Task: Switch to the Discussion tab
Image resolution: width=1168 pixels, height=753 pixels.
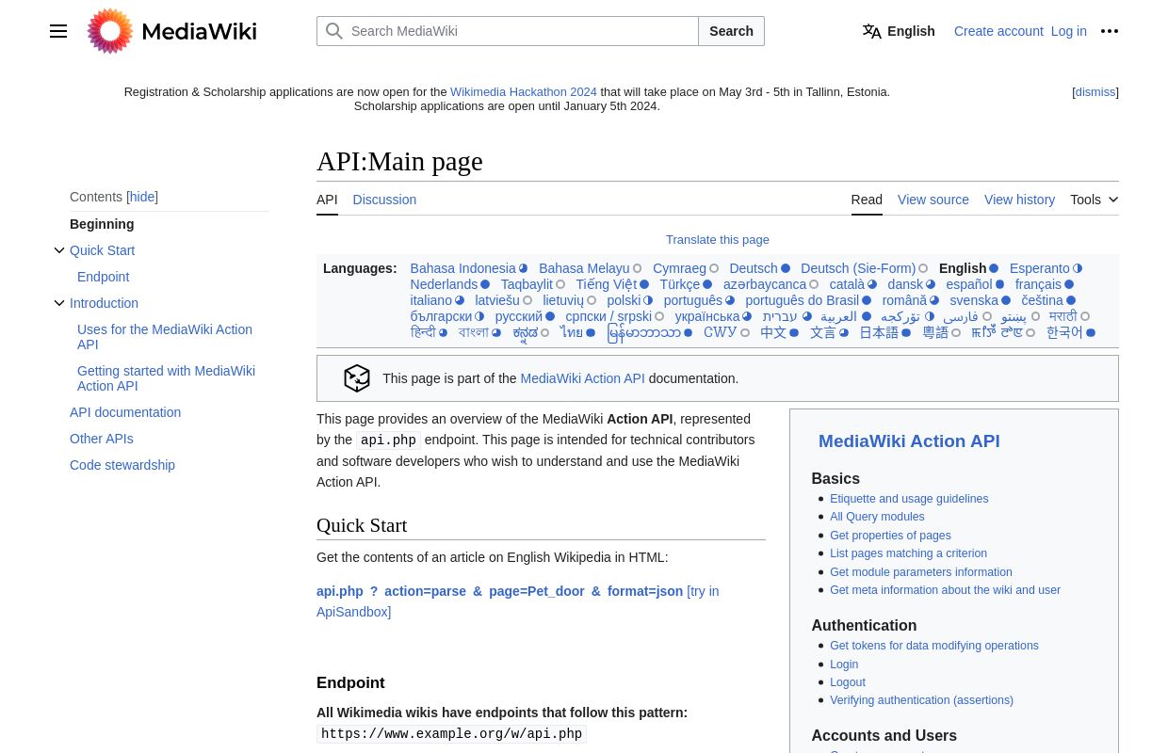Action: point(384,200)
